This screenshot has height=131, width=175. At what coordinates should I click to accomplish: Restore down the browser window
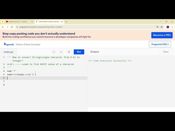coord(167,22)
